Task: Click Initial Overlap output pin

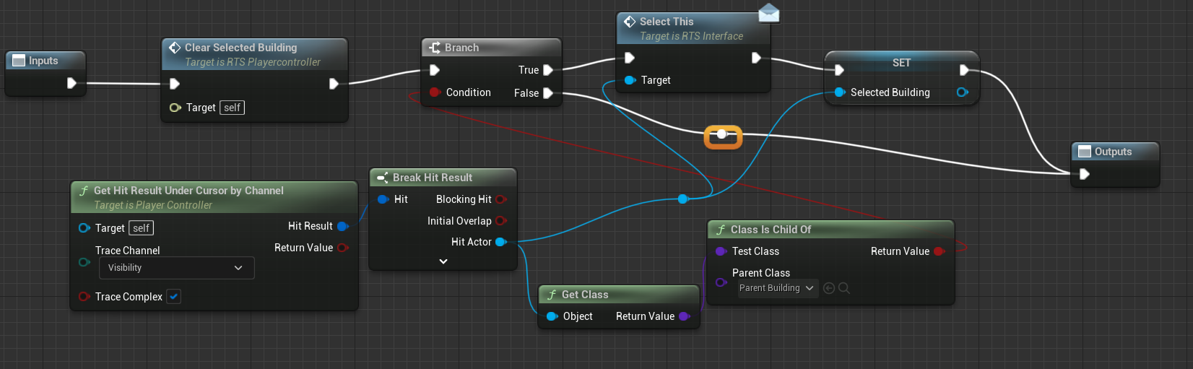Action: (501, 221)
